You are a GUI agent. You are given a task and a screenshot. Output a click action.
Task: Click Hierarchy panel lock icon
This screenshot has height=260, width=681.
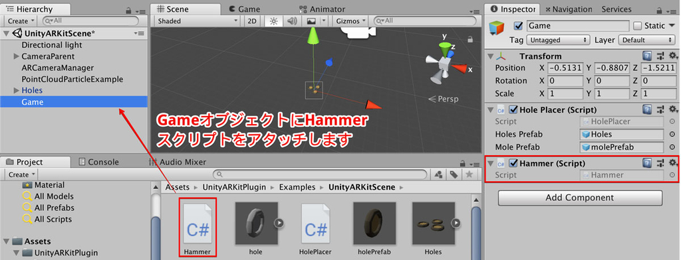[x=128, y=10]
